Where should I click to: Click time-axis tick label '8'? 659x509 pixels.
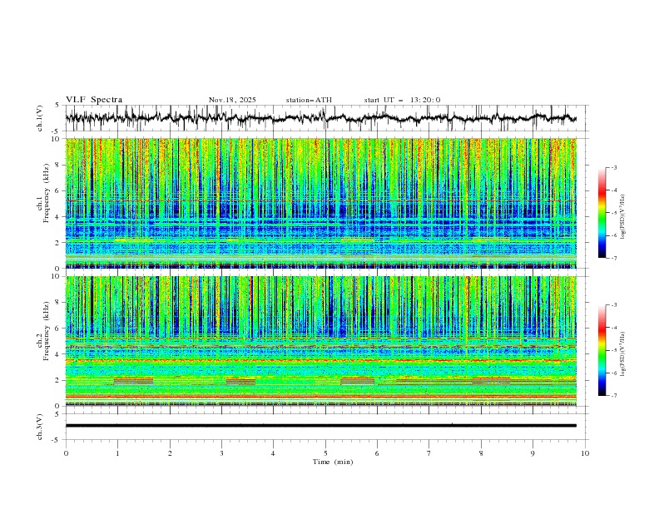point(481,453)
